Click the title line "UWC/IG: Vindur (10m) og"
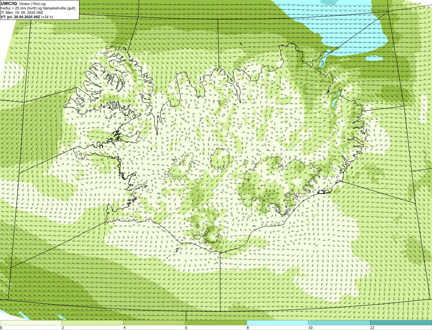432x330 pixels. [x=23, y=3]
